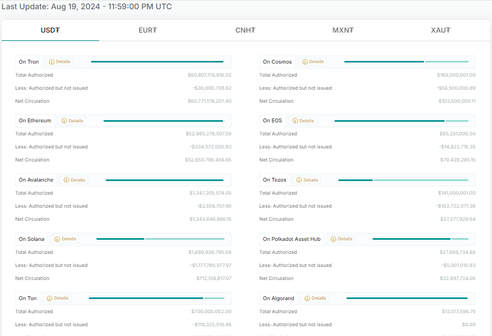Select the USD₮ tab
492x336 pixels.
50,30
